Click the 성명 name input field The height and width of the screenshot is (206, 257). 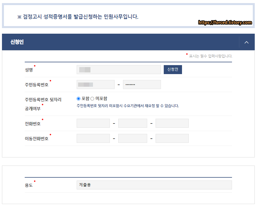[x=119, y=70]
